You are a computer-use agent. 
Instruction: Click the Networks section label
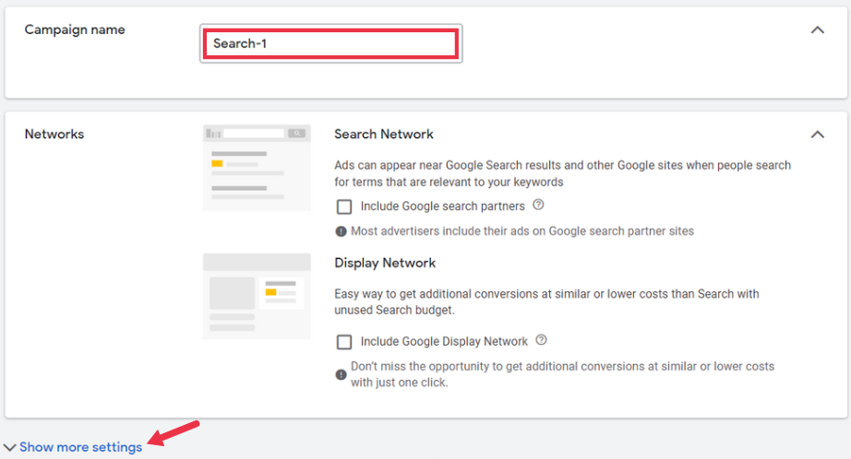(x=54, y=134)
